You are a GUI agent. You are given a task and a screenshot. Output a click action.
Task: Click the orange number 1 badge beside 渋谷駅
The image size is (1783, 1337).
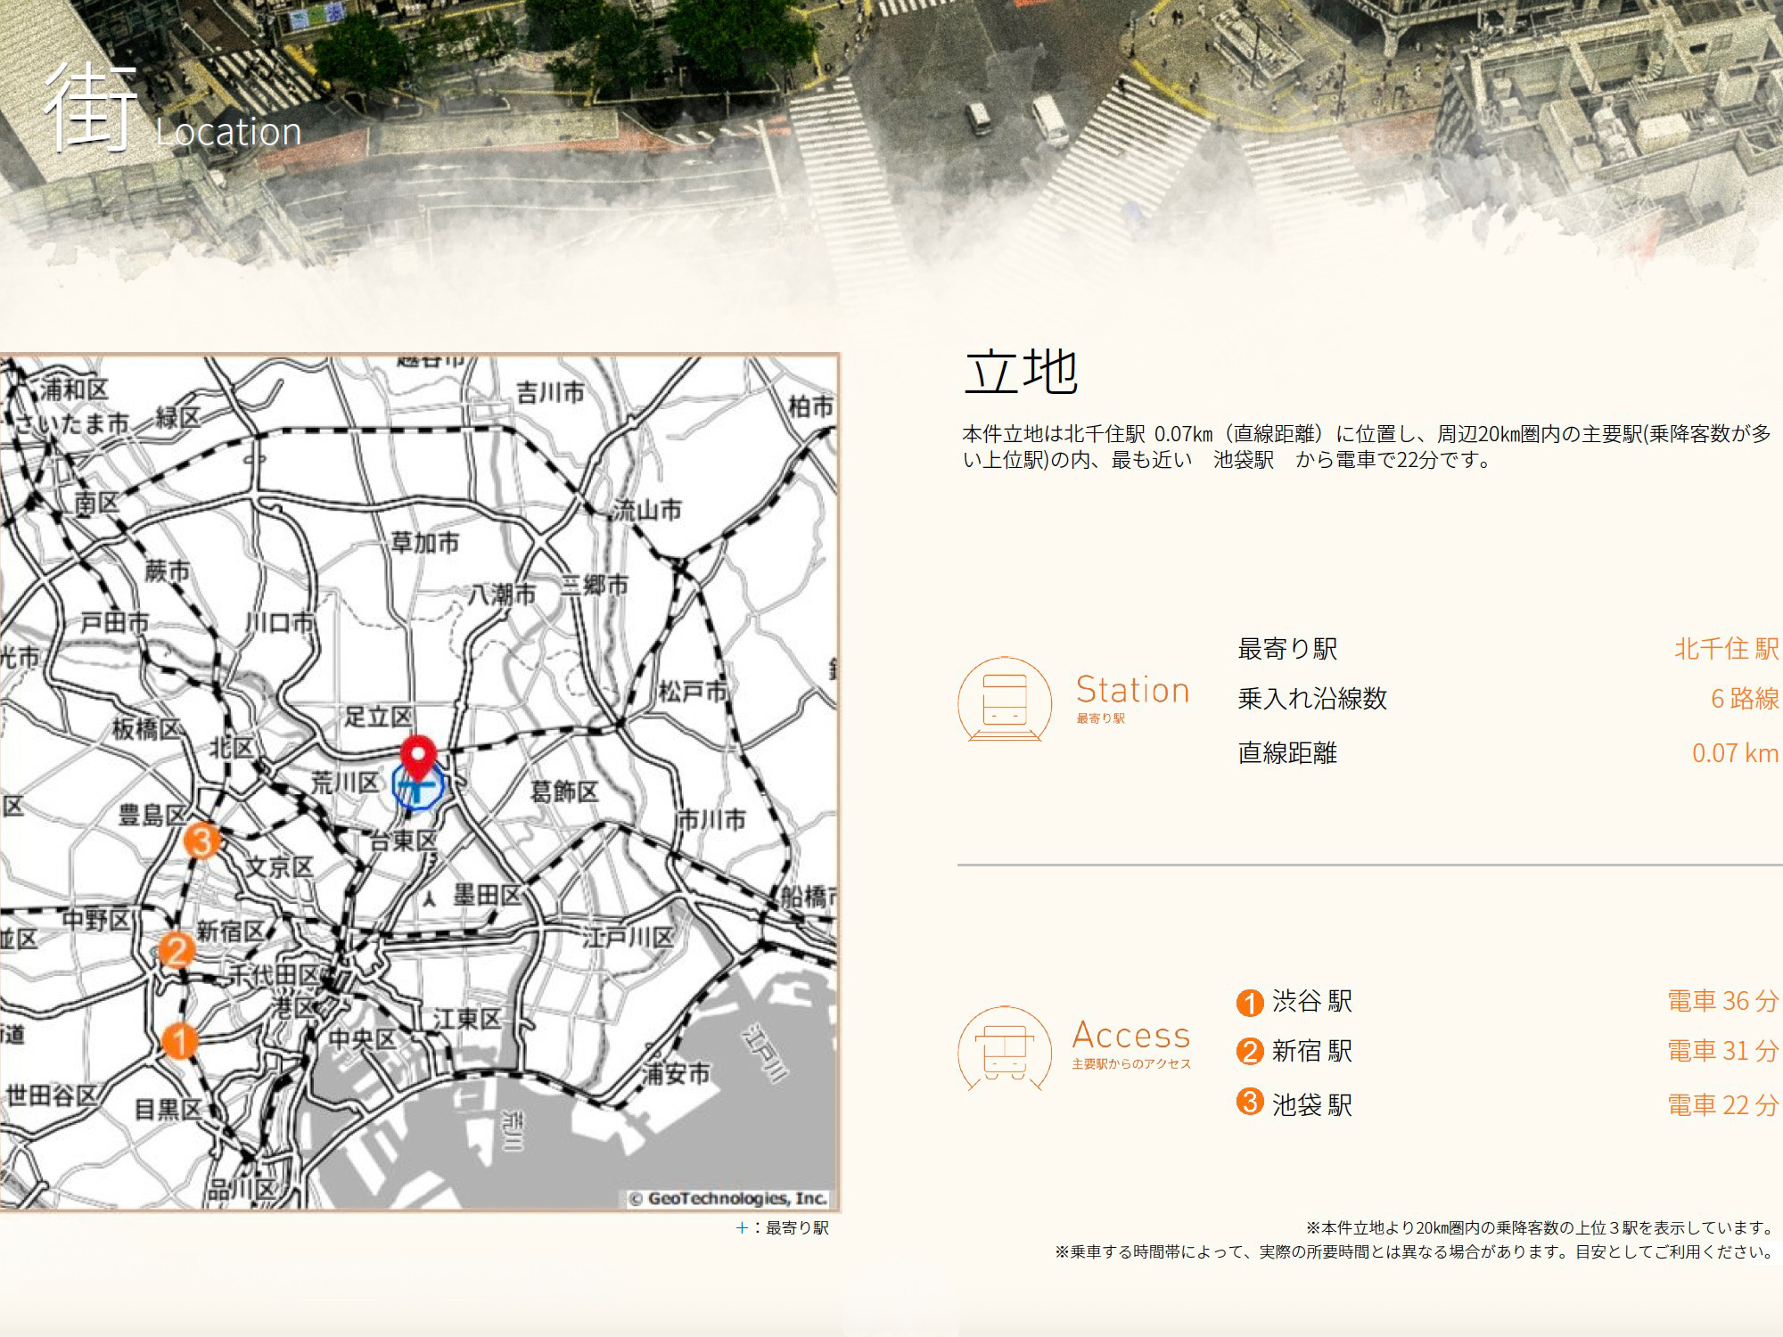[1250, 1003]
